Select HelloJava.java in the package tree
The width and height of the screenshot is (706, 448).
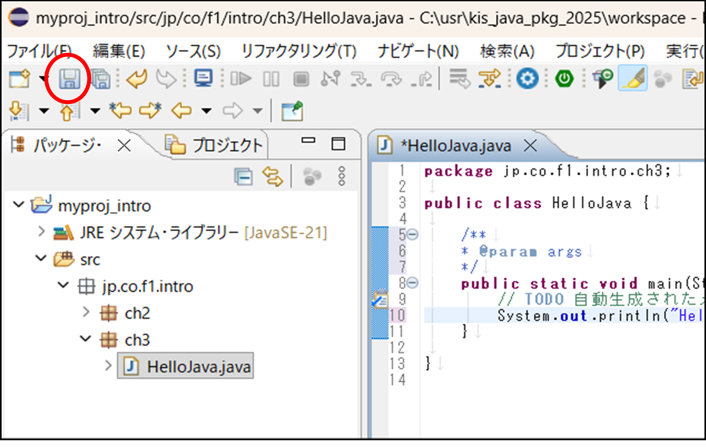tap(198, 366)
